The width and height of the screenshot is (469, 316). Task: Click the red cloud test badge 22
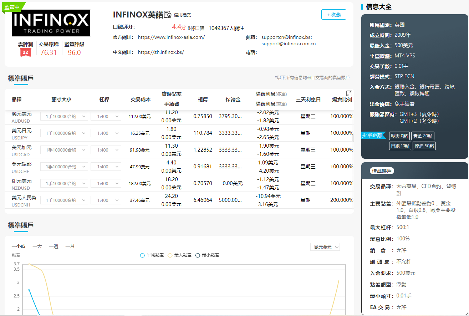[25, 52]
